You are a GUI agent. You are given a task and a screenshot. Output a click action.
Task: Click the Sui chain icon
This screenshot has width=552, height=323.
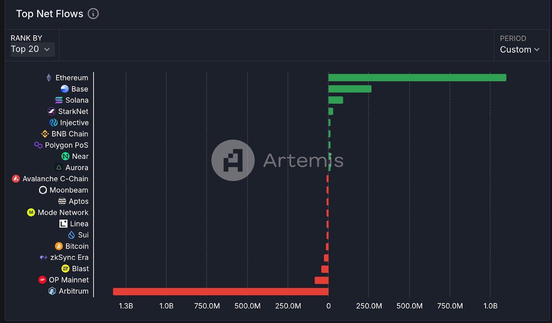click(x=71, y=235)
